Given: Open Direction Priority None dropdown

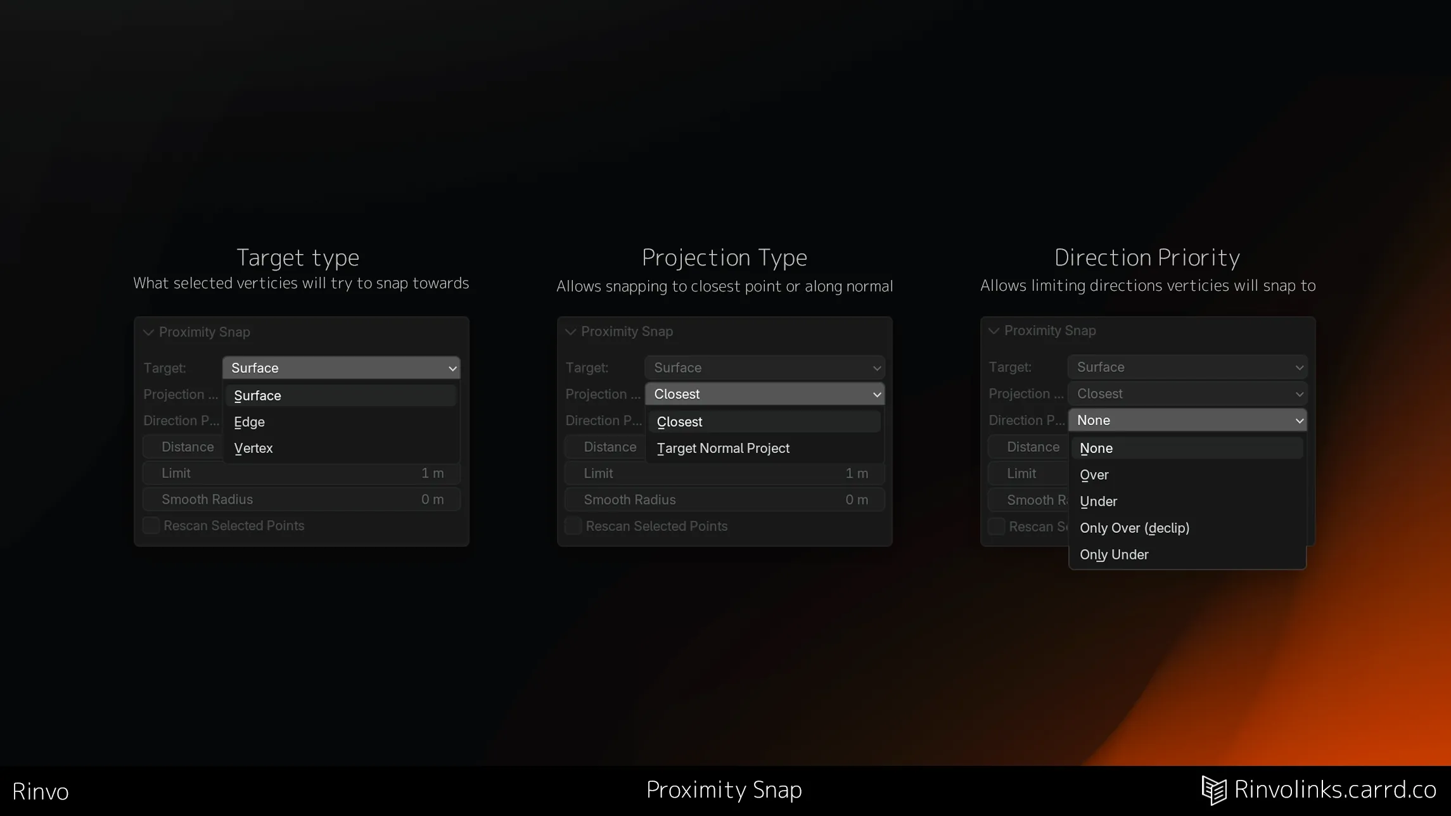Looking at the screenshot, I should [x=1187, y=420].
